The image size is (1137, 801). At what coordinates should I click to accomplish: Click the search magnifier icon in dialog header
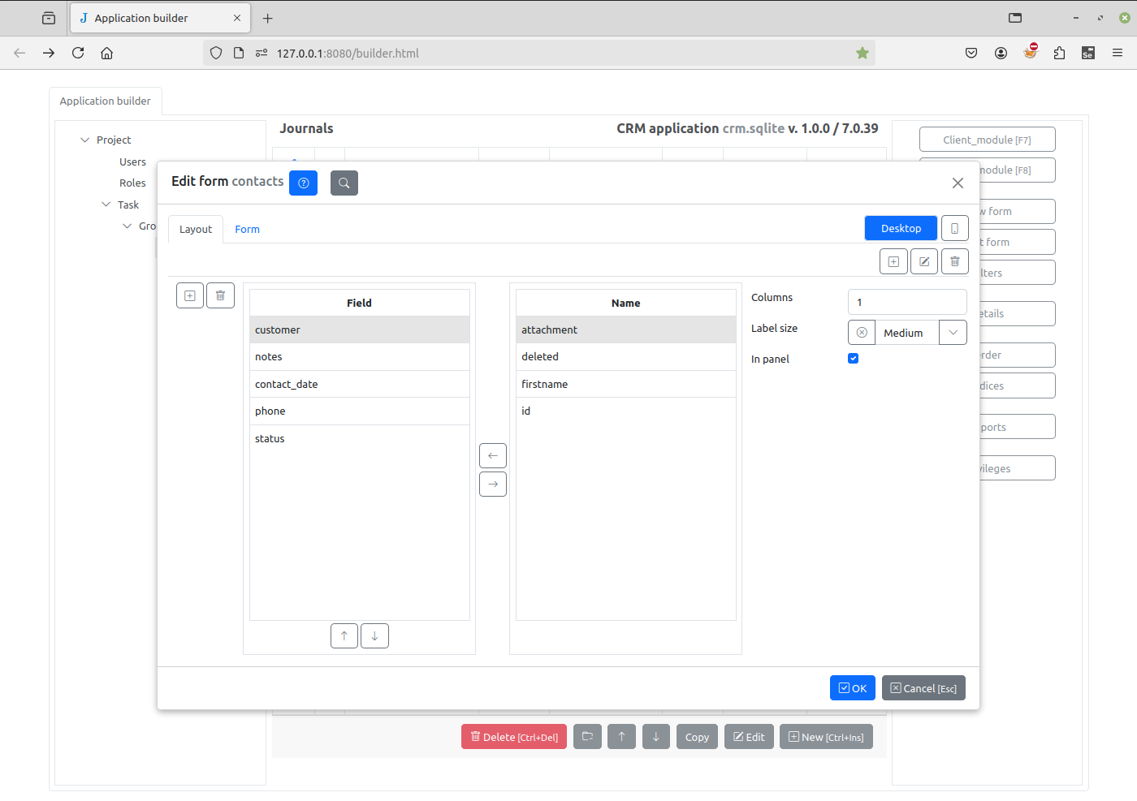point(344,183)
